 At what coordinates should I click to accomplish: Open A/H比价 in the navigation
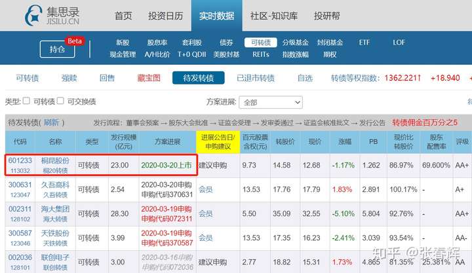(x=157, y=54)
